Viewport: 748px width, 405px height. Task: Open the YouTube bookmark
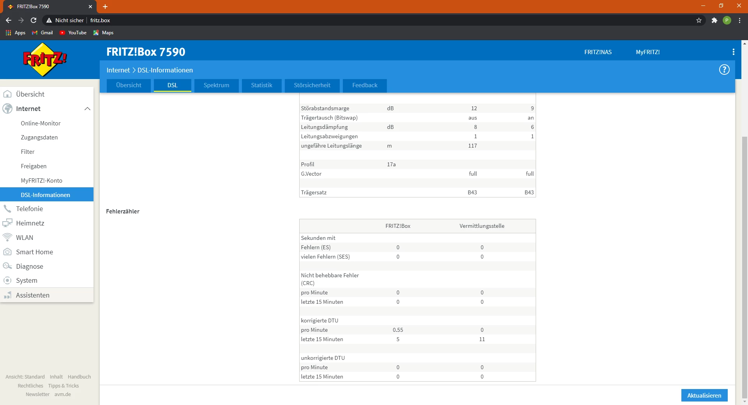73,33
